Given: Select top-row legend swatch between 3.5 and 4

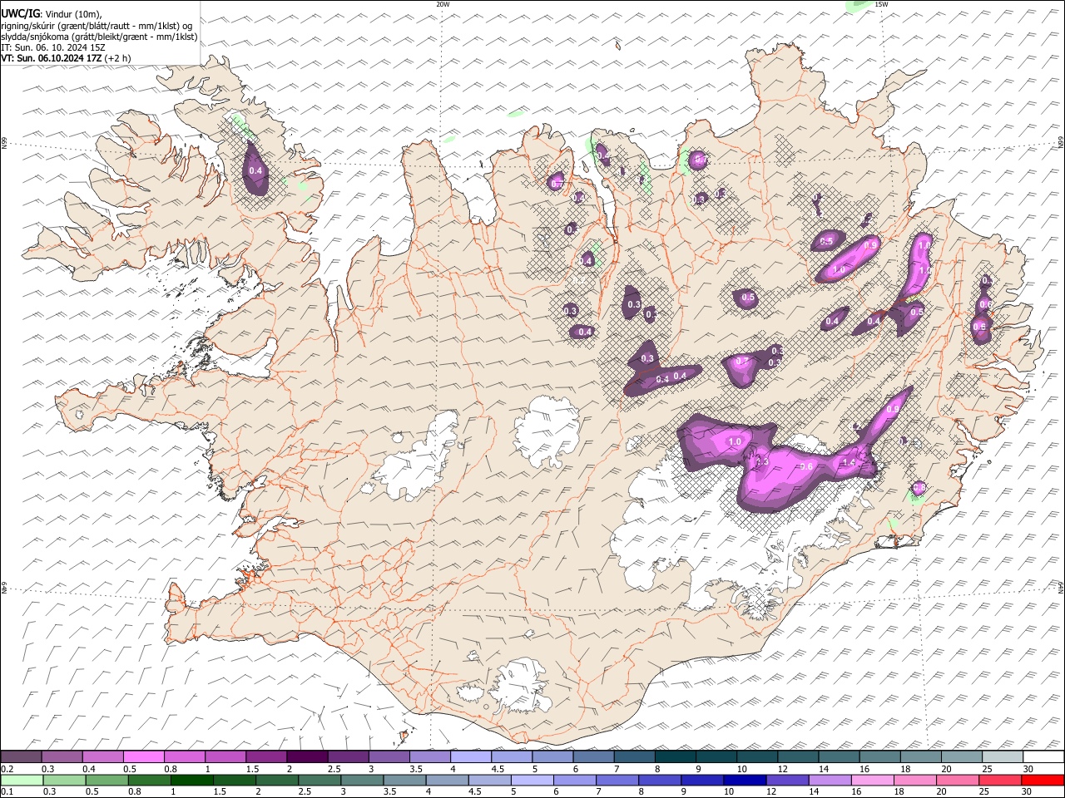Looking at the screenshot, I should [430, 757].
